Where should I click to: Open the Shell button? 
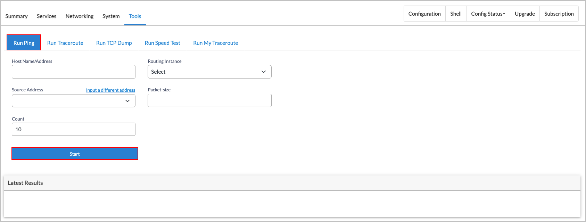[x=456, y=14]
